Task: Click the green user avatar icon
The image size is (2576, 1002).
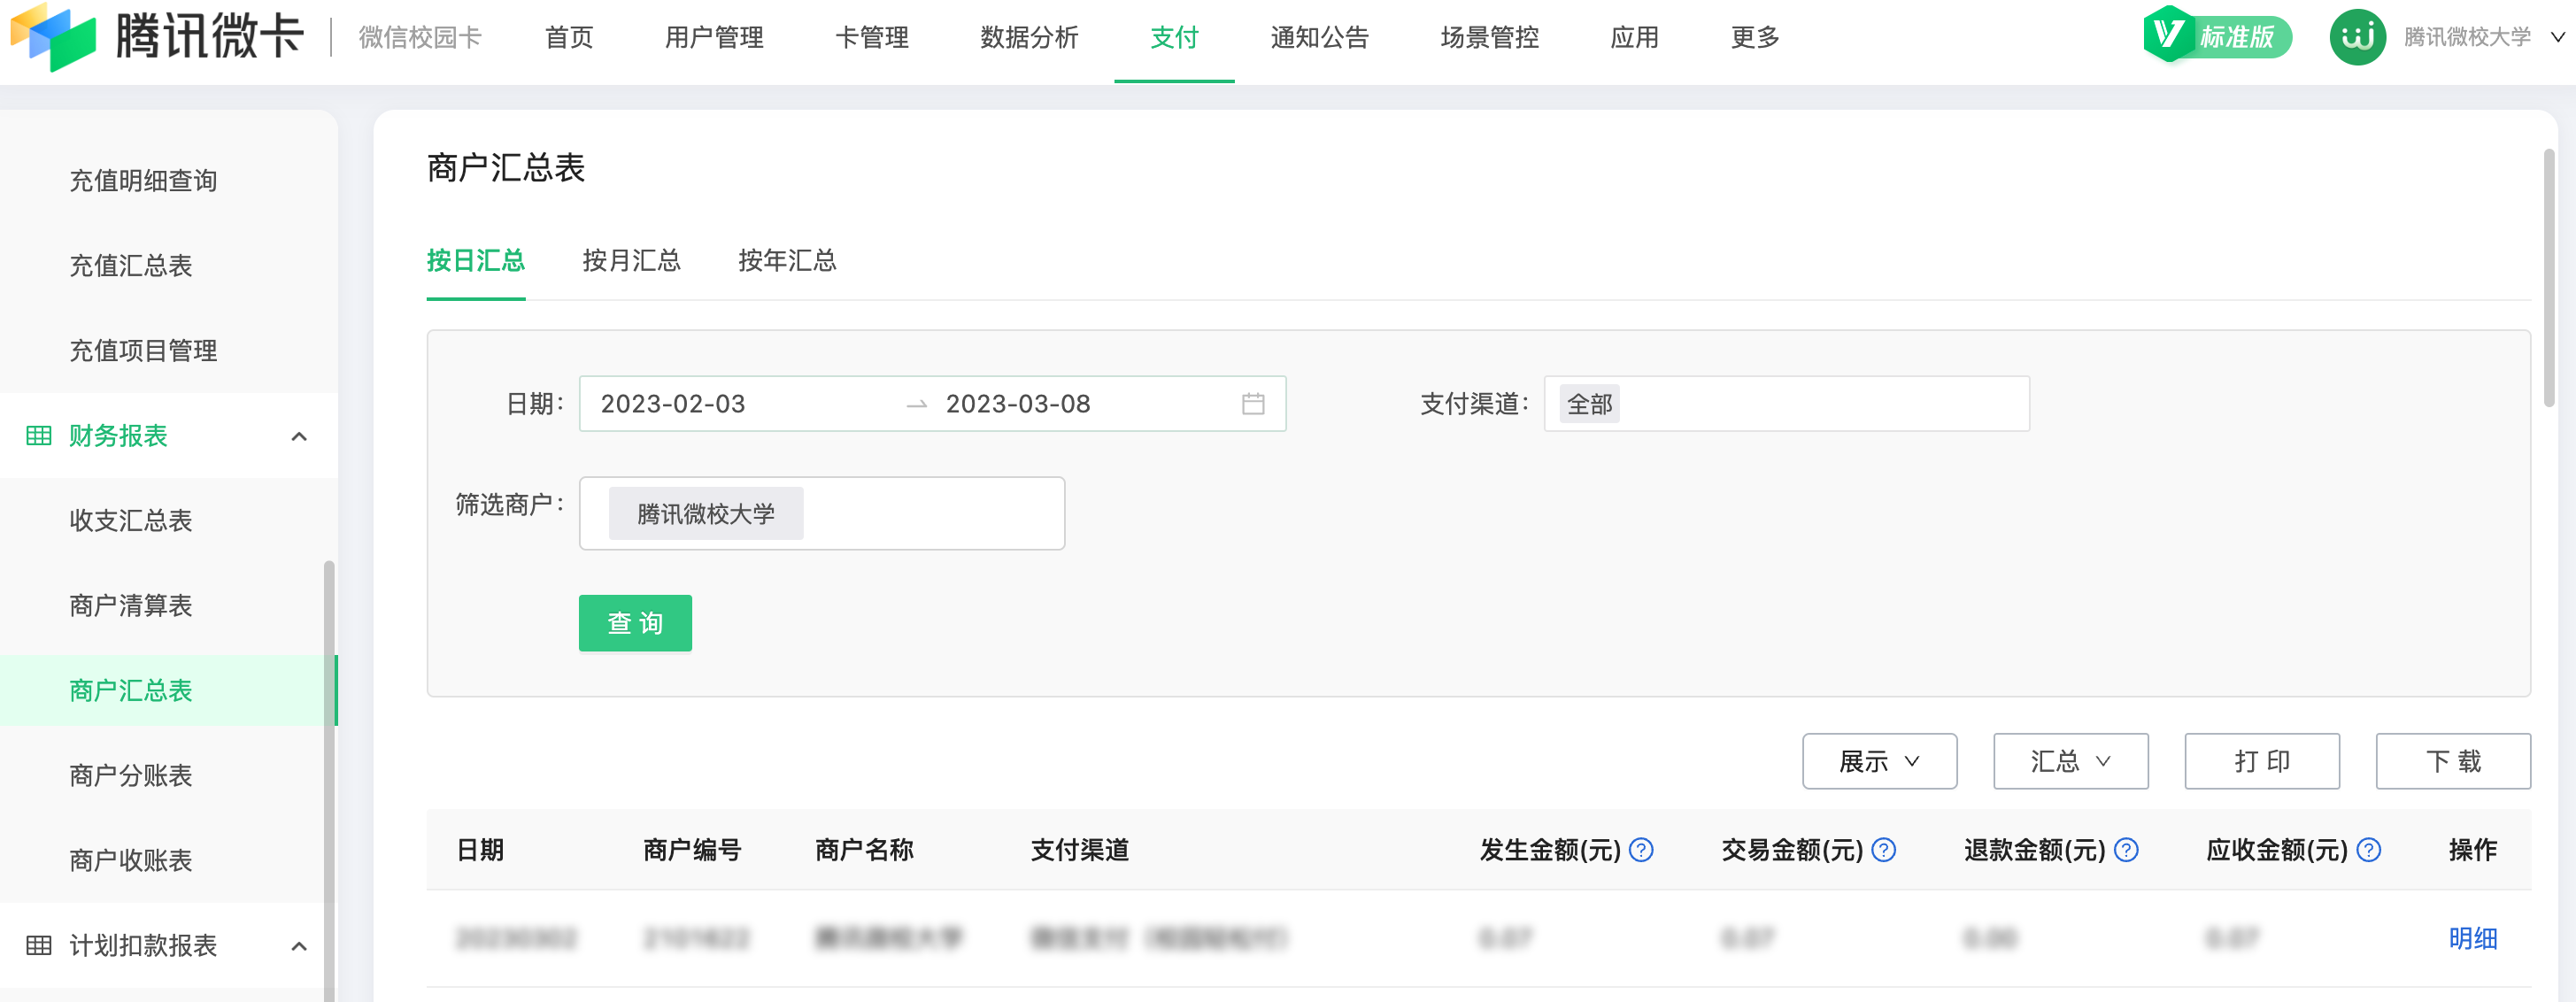Action: click(x=2357, y=37)
